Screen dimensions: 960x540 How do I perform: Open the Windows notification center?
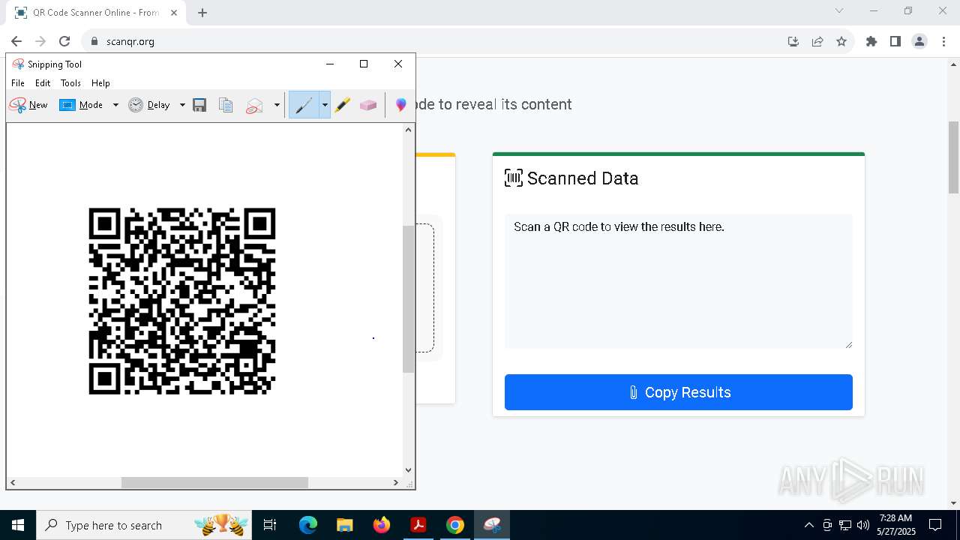(x=935, y=525)
